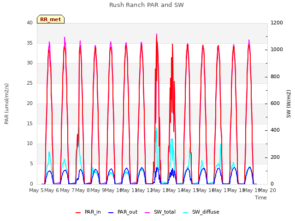Click the Time axis label
295x221 pixels.
click(261, 198)
